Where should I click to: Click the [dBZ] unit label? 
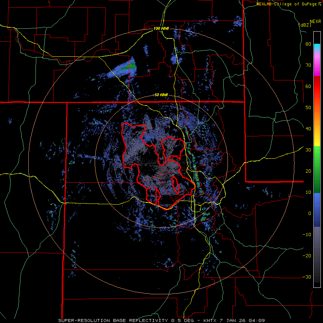304,25
